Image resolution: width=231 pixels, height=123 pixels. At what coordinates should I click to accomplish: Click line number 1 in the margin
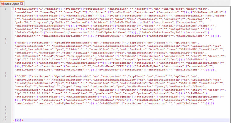click(x=6, y=9)
